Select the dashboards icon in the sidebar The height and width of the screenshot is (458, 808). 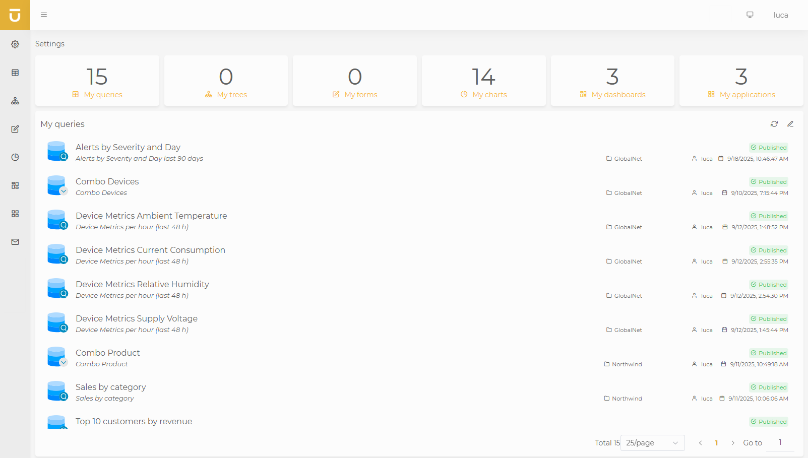15,185
